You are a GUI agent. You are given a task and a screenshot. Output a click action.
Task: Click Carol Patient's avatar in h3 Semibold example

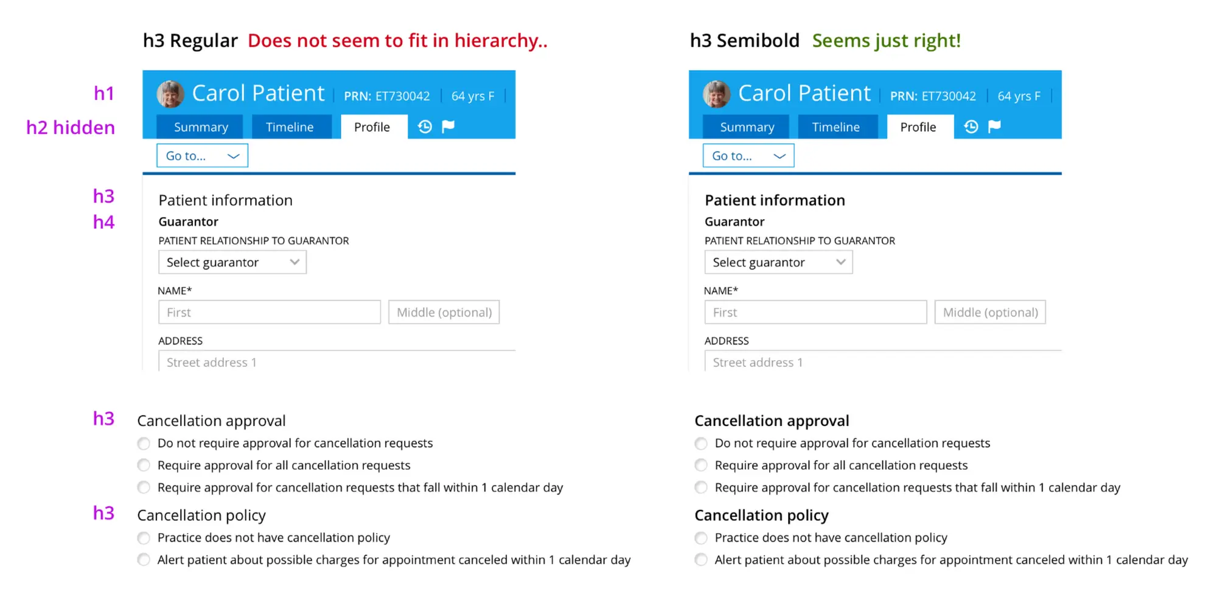pyautogui.click(x=717, y=94)
